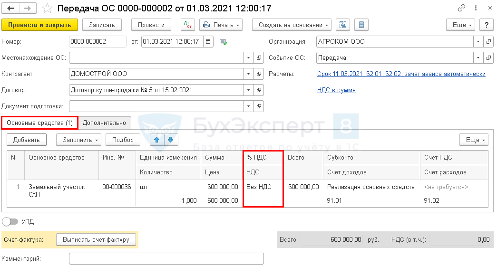This screenshot has width=497, height=266.
Task: Click the back navigation arrow
Action: [x=10, y=8]
